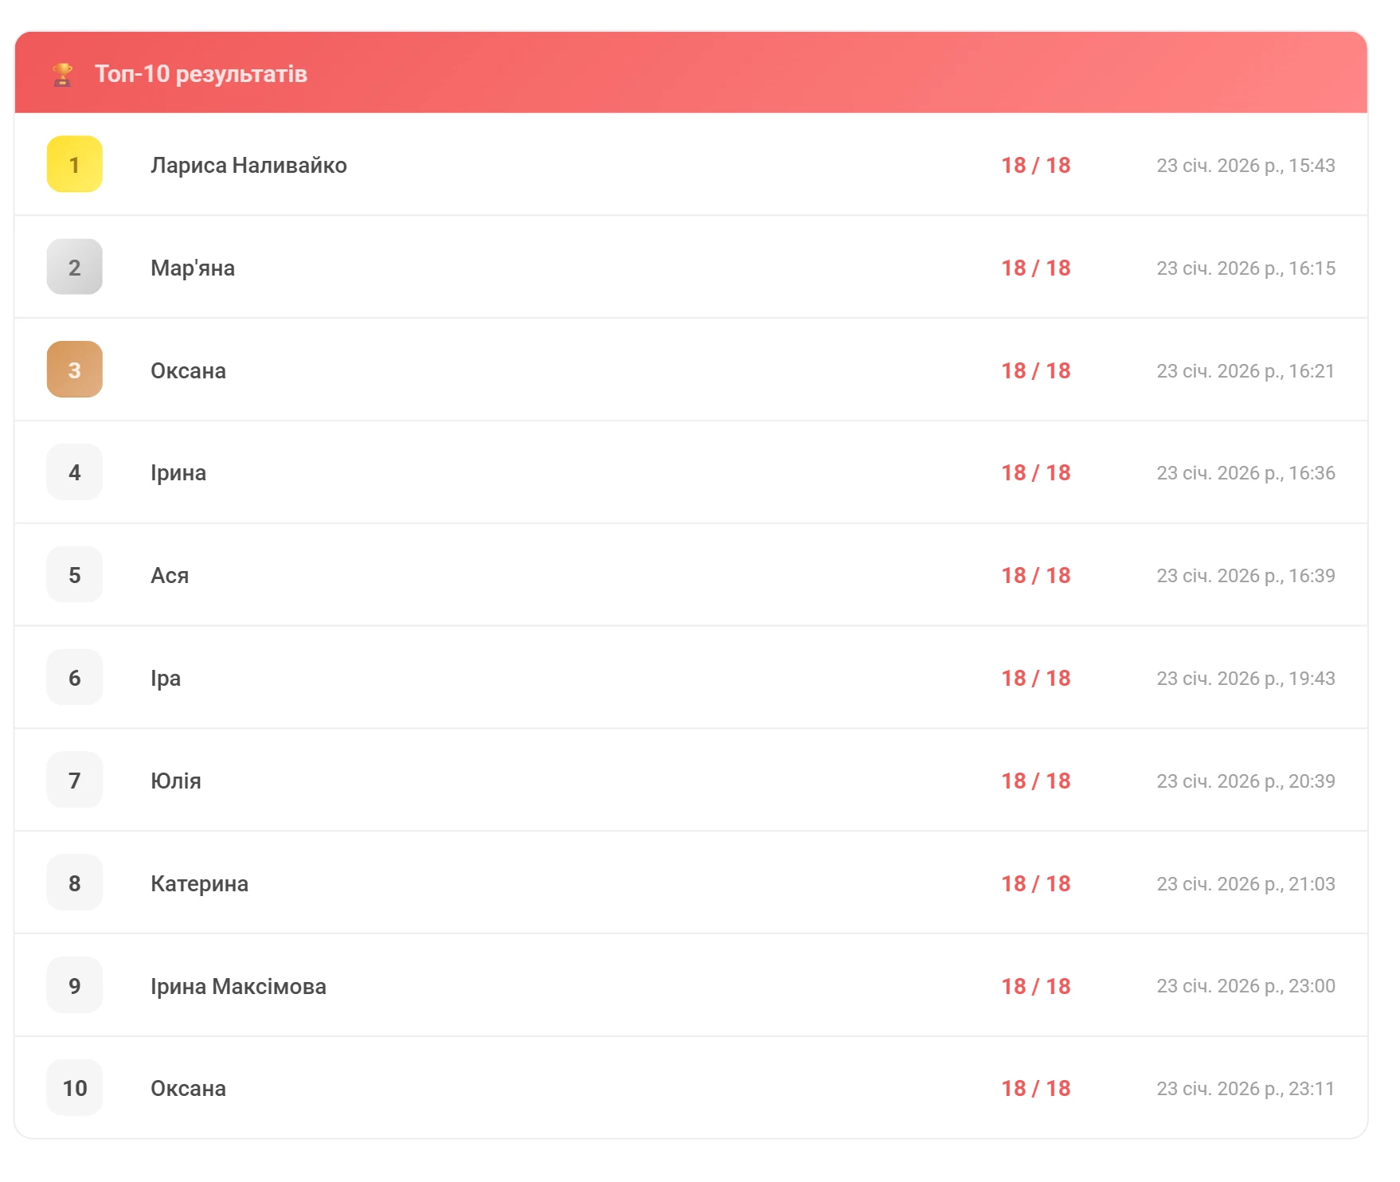The width and height of the screenshot is (1400, 1182).
Task: Click the name Катерина
Action: coord(199,883)
